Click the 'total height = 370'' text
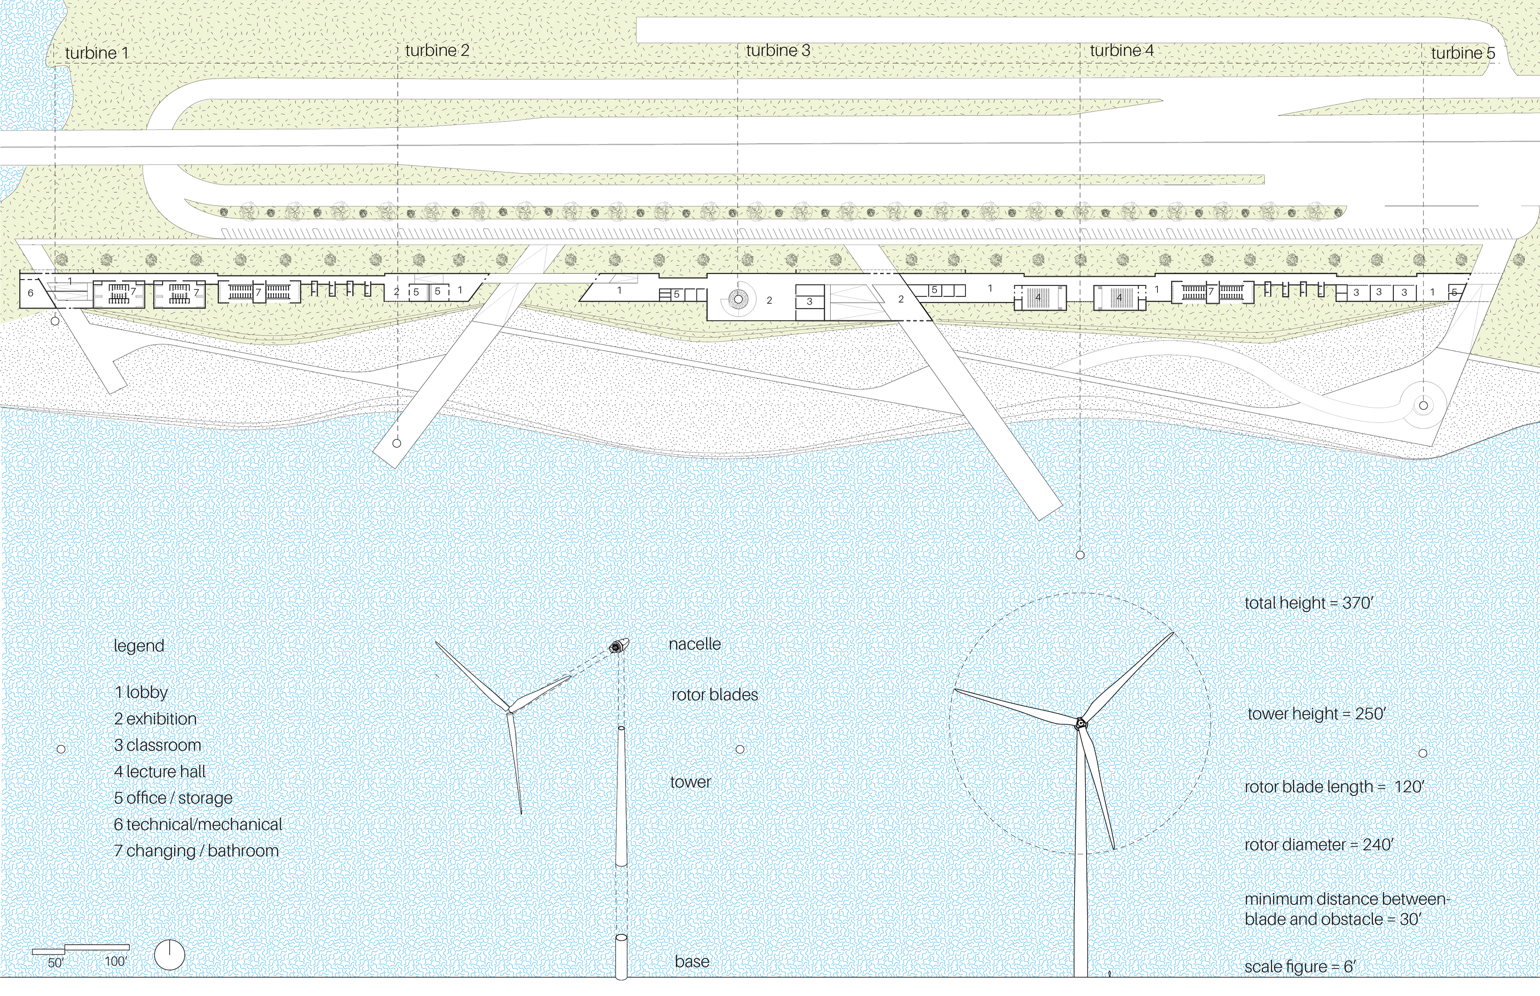The height and width of the screenshot is (996, 1540). tap(1309, 603)
